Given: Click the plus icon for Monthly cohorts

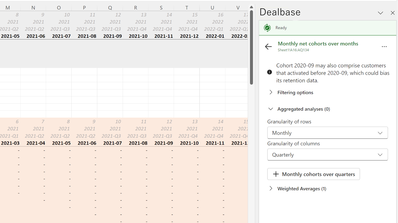Looking at the screenshot, I should click(x=276, y=174).
